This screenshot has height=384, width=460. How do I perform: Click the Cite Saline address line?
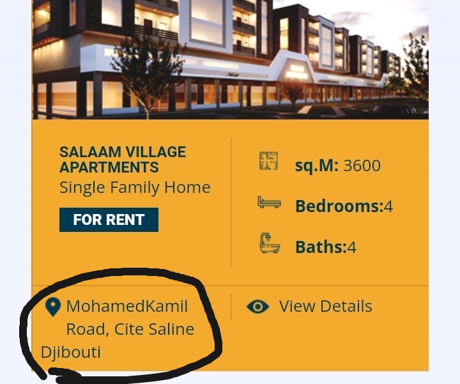(x=130, y=329)
